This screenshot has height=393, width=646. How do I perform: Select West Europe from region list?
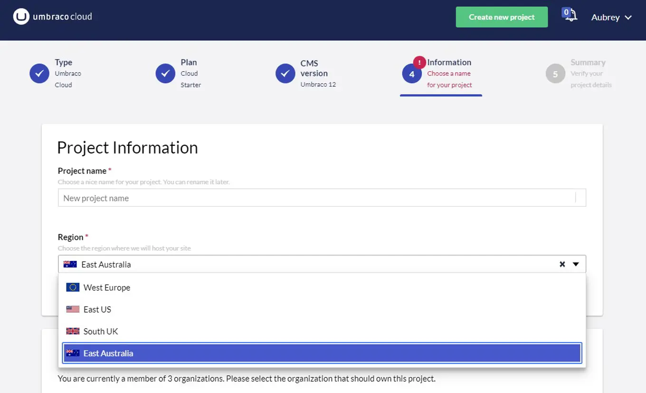pyautogui.click(x=106, y=288)
